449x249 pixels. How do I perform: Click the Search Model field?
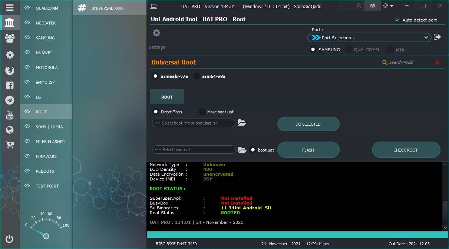411,63
